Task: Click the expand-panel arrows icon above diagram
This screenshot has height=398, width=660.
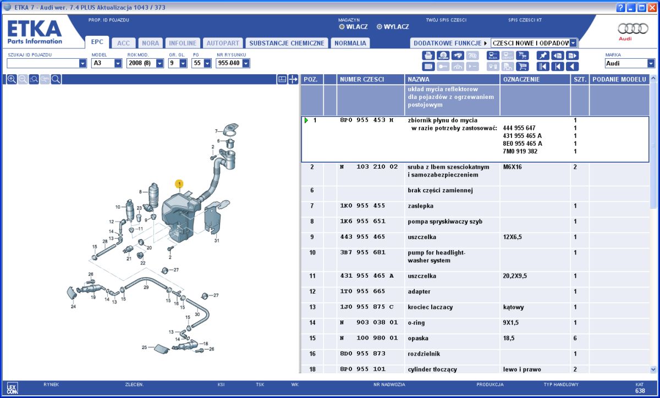Action: (x=293, y=79)
